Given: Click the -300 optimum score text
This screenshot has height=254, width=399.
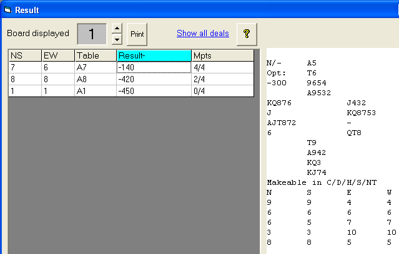Looking at the screenshot, I should point(277,83).
